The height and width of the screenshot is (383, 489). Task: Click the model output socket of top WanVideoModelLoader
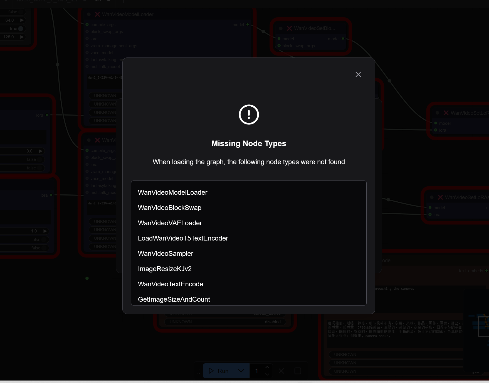click(248, 24)
